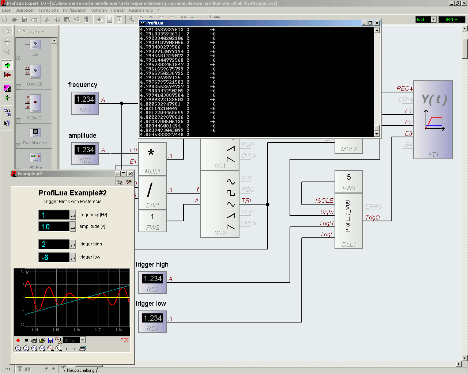Click the Paste clipboard icon
The width and height of the screenshot is (468, 374).
(67, 19)
